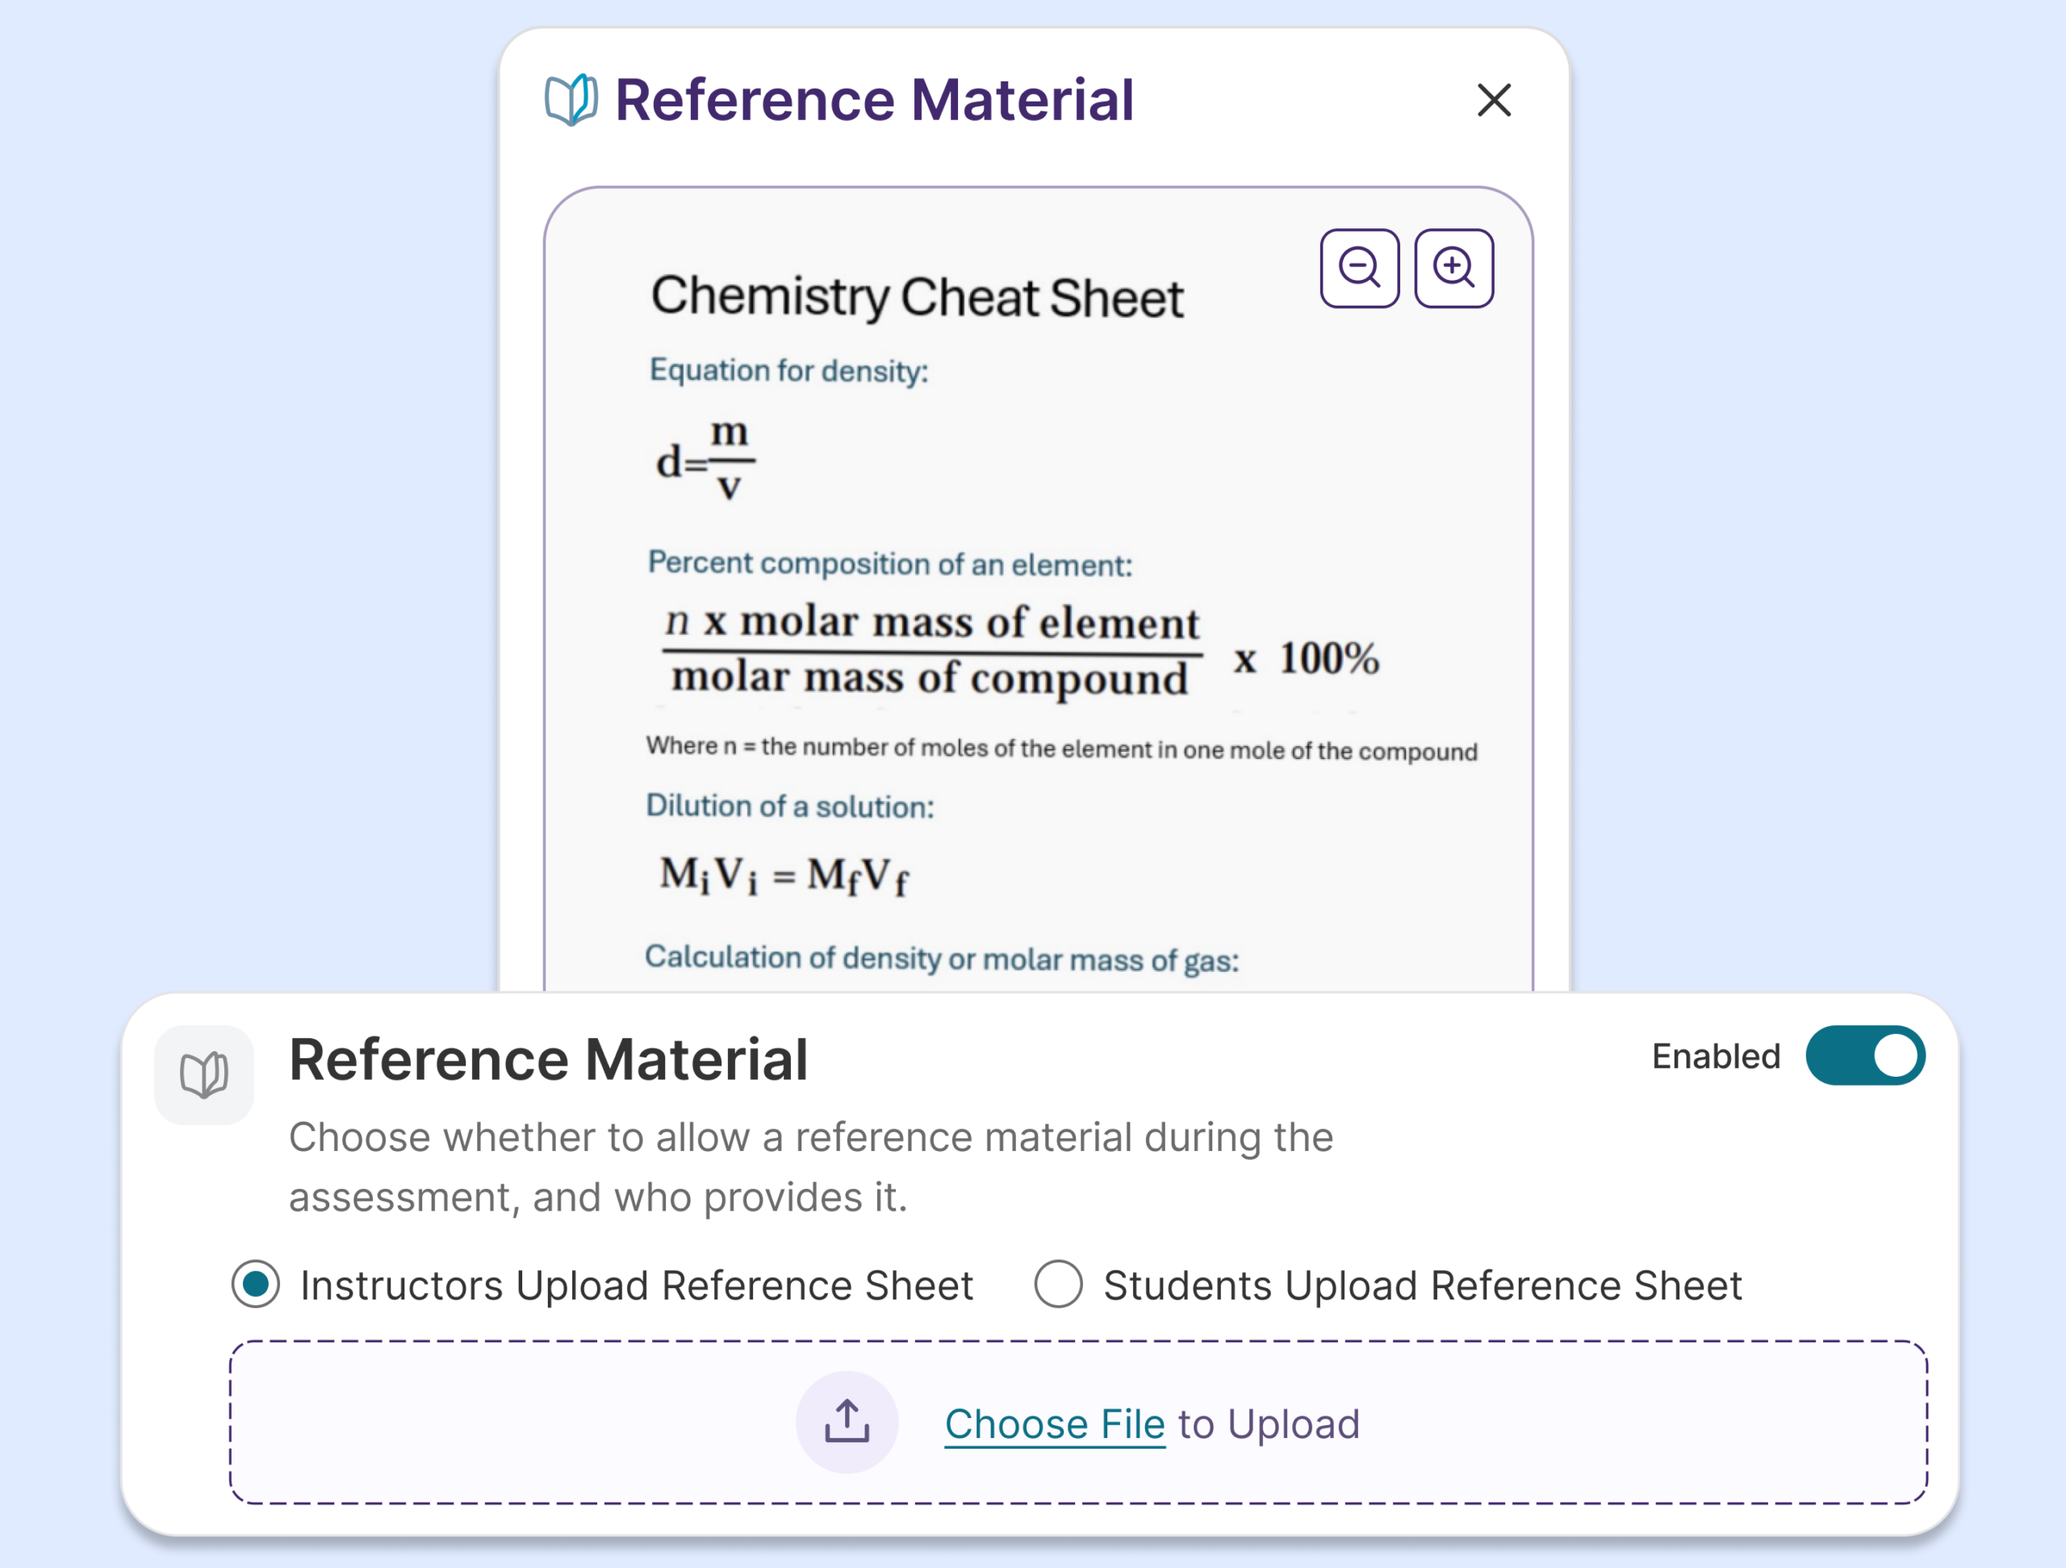Click the 'Dilution of a solution:' heading
This screenshot has width=2066, height=1568.
click(x=789, y=806)
